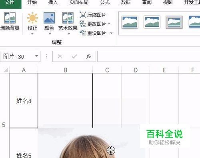
Task: Click the 校正 sun icon
Action: coord(32,18)
